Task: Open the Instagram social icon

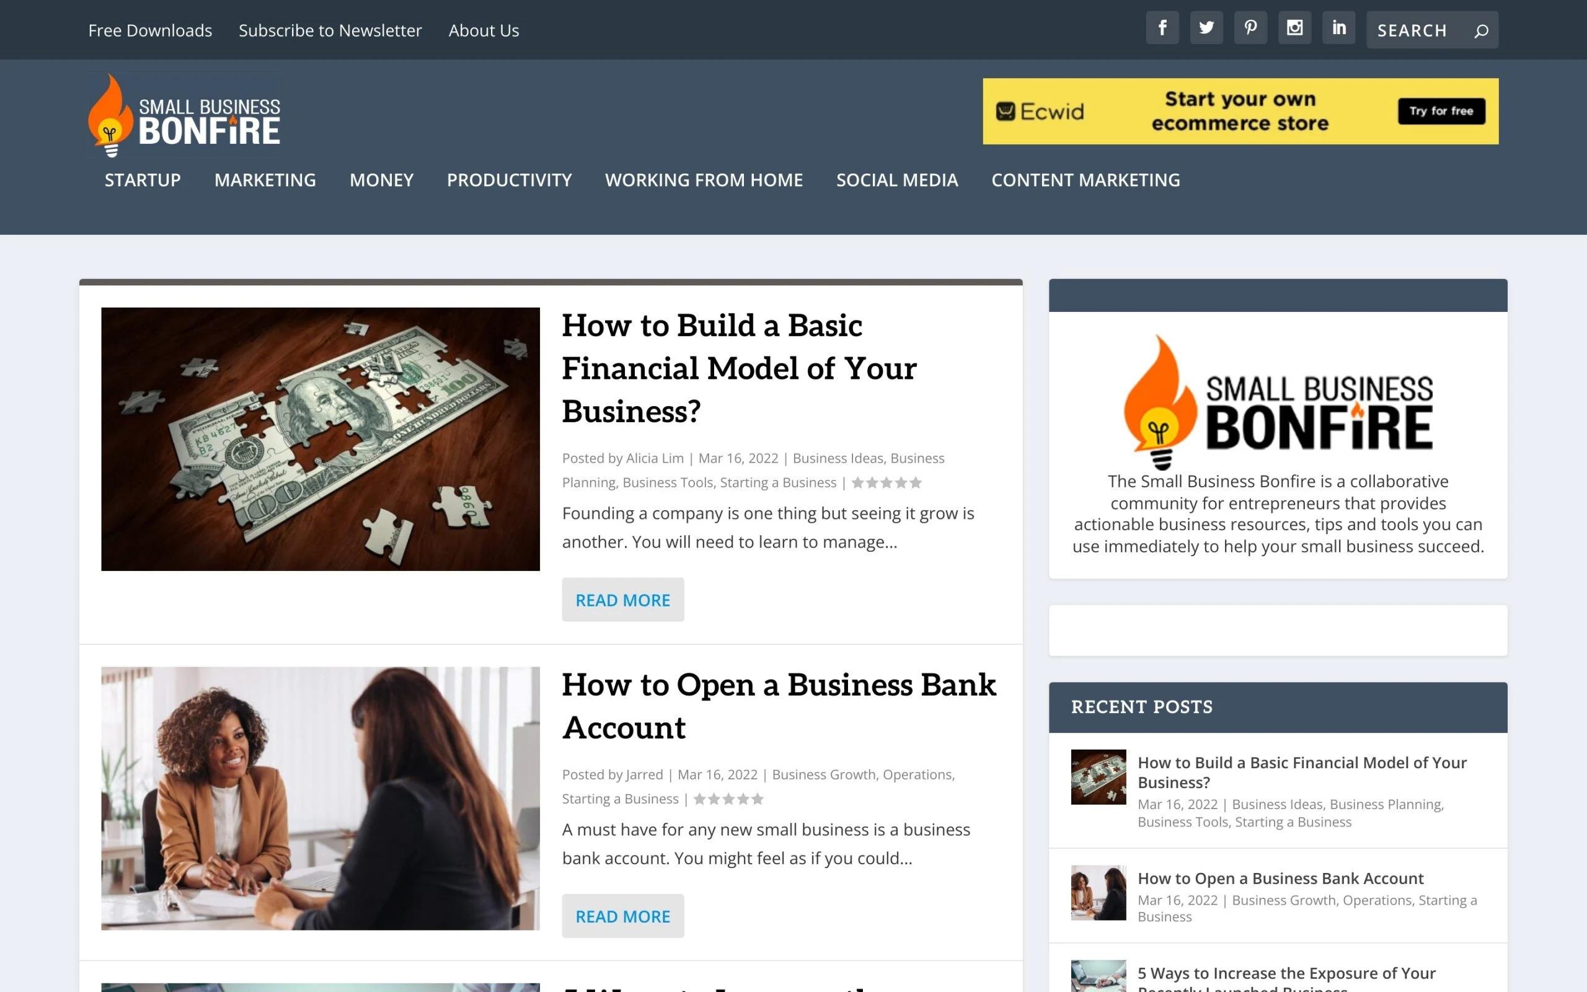Action: (x=1294, y=27)
